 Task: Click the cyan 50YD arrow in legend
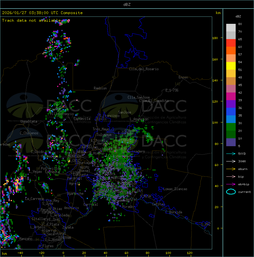click(x=231, y=154)
